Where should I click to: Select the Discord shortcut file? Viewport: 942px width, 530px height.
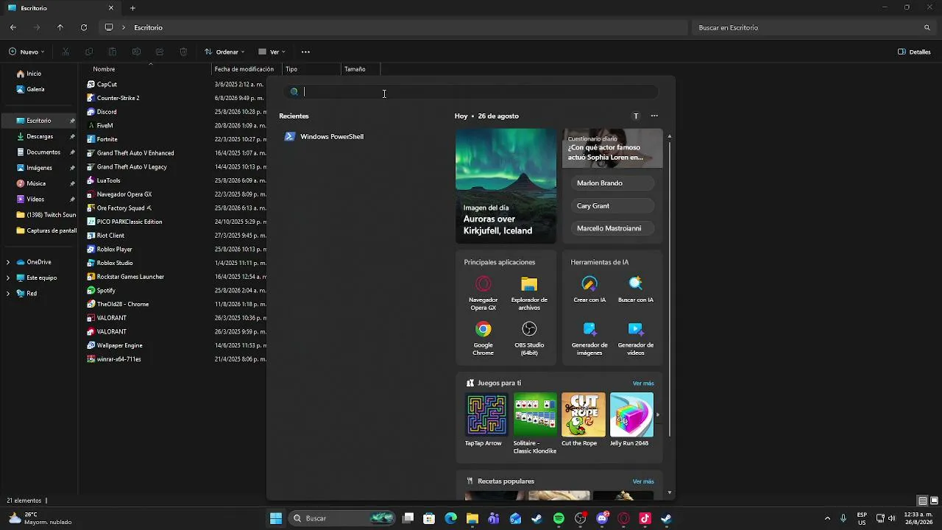coord(107,112)
